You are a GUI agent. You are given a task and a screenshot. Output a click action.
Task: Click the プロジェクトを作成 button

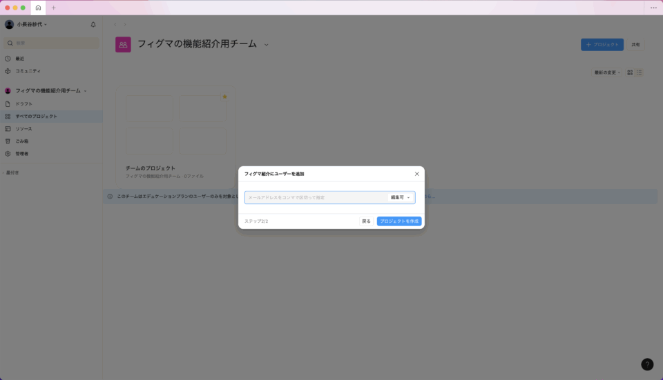[399, 221]
